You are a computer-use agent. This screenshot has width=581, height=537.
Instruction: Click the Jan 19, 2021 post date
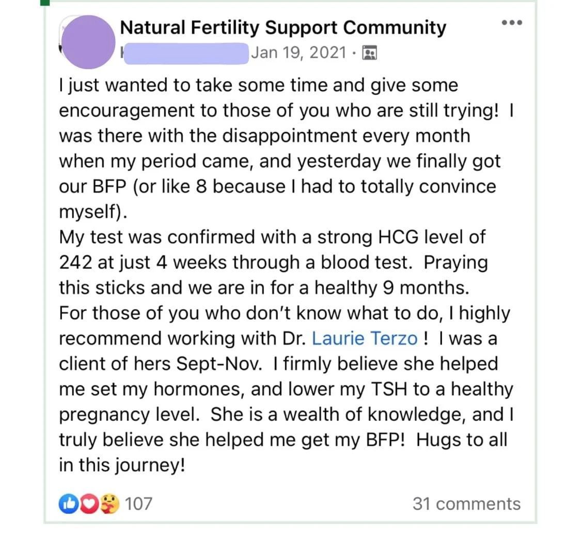pyautogui.click(x=299, y=53)
